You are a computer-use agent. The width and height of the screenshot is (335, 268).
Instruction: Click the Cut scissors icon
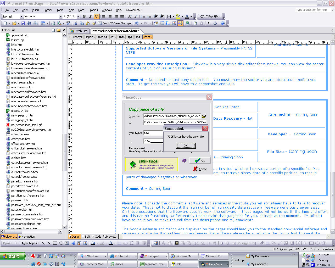[x=76, y=23]
